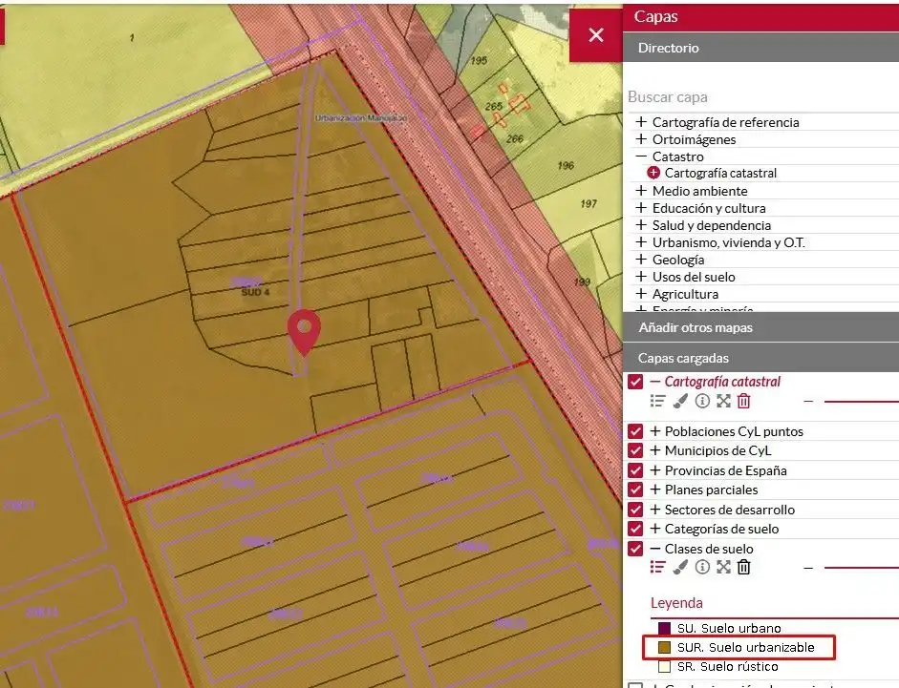899x688 pixels.
Task: Click the SU. Suelo urbano purple swatch
Action: click(665, 629)
